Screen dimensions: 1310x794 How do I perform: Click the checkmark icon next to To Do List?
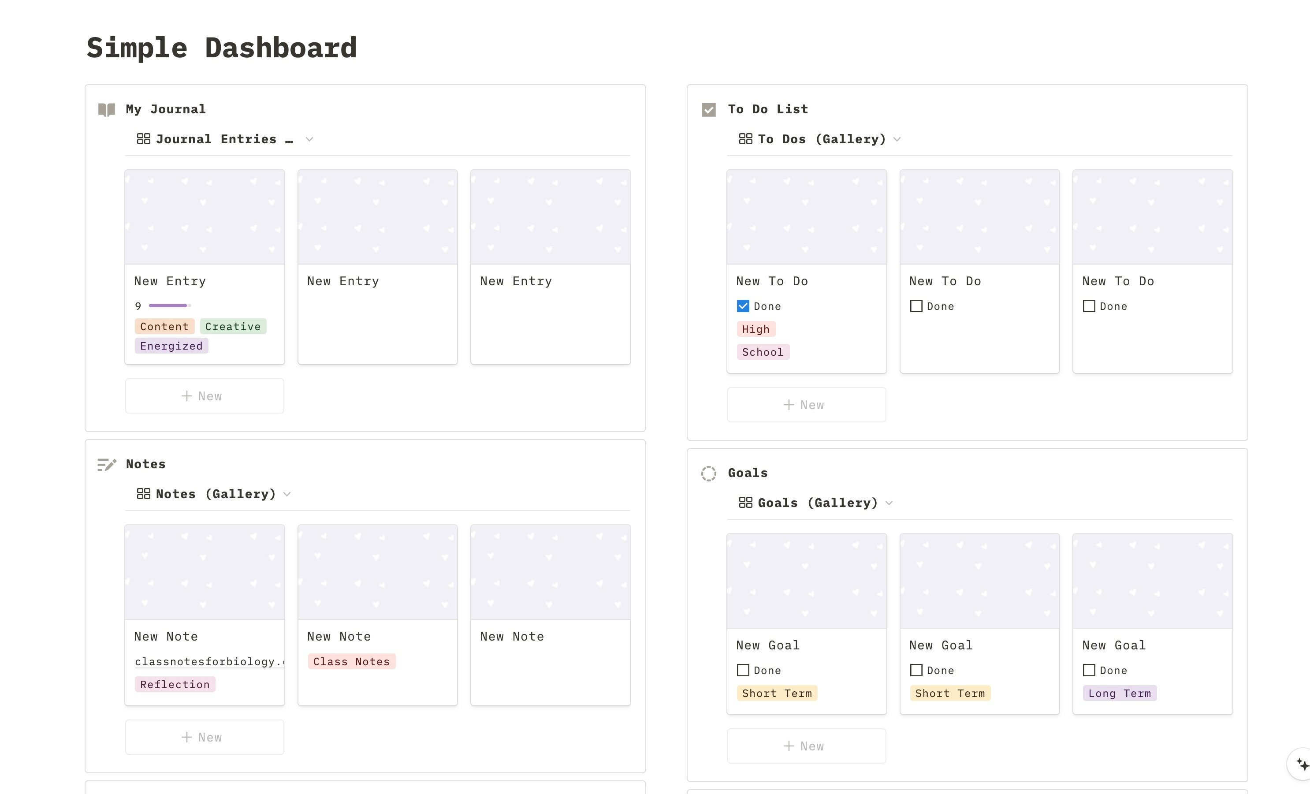coord(709,109)
